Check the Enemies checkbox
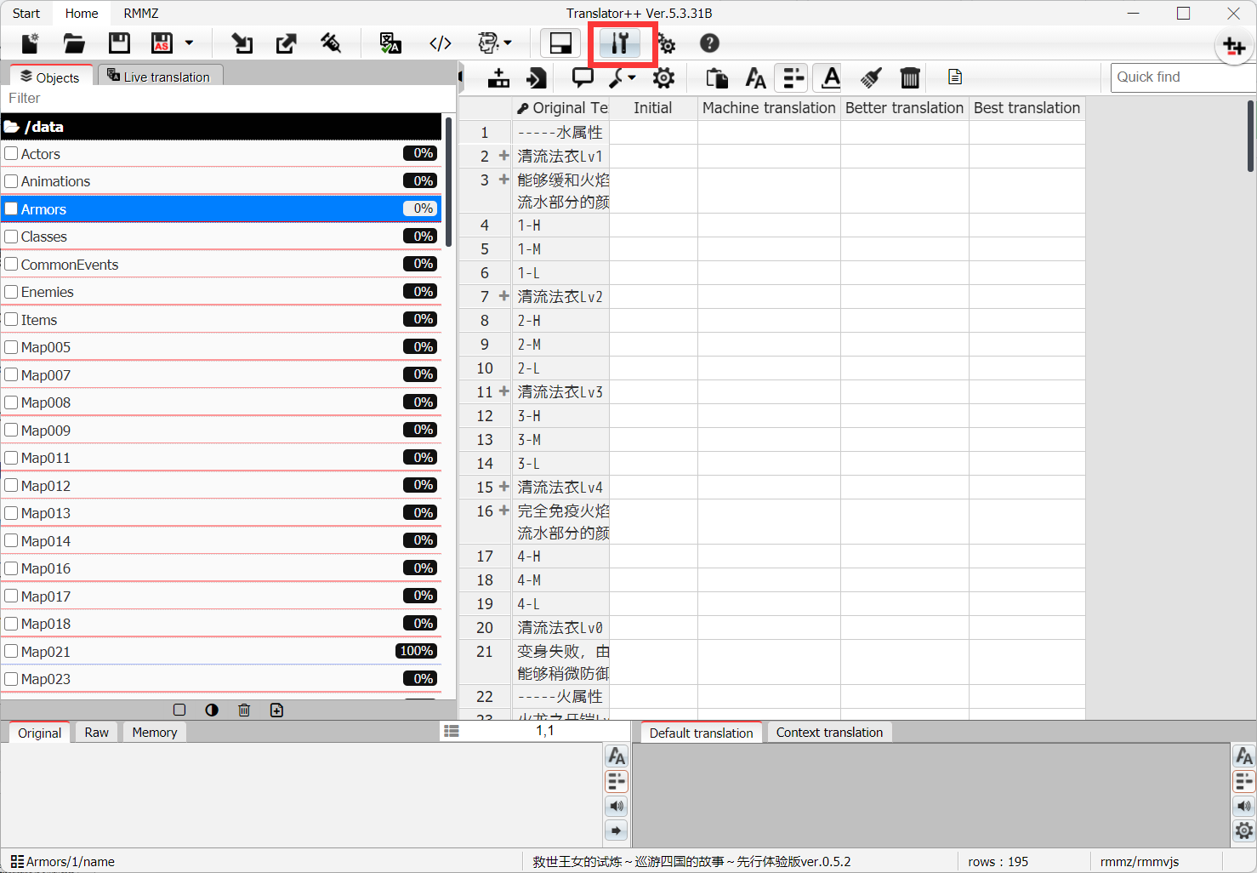Image resolution: width=1257 pixels, height=873 pixels. [x=11, y=292]
